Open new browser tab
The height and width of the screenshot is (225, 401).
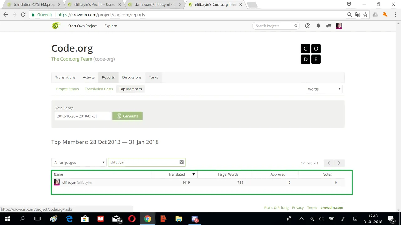coord(252,5)
